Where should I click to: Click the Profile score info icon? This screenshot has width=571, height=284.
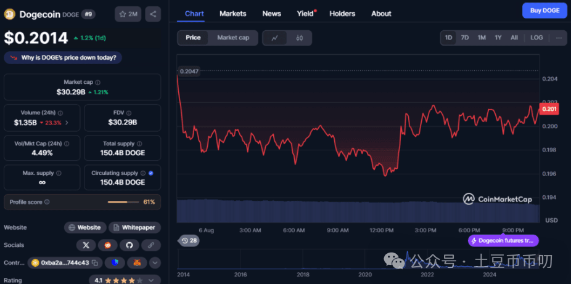click(x=47, y=202)
